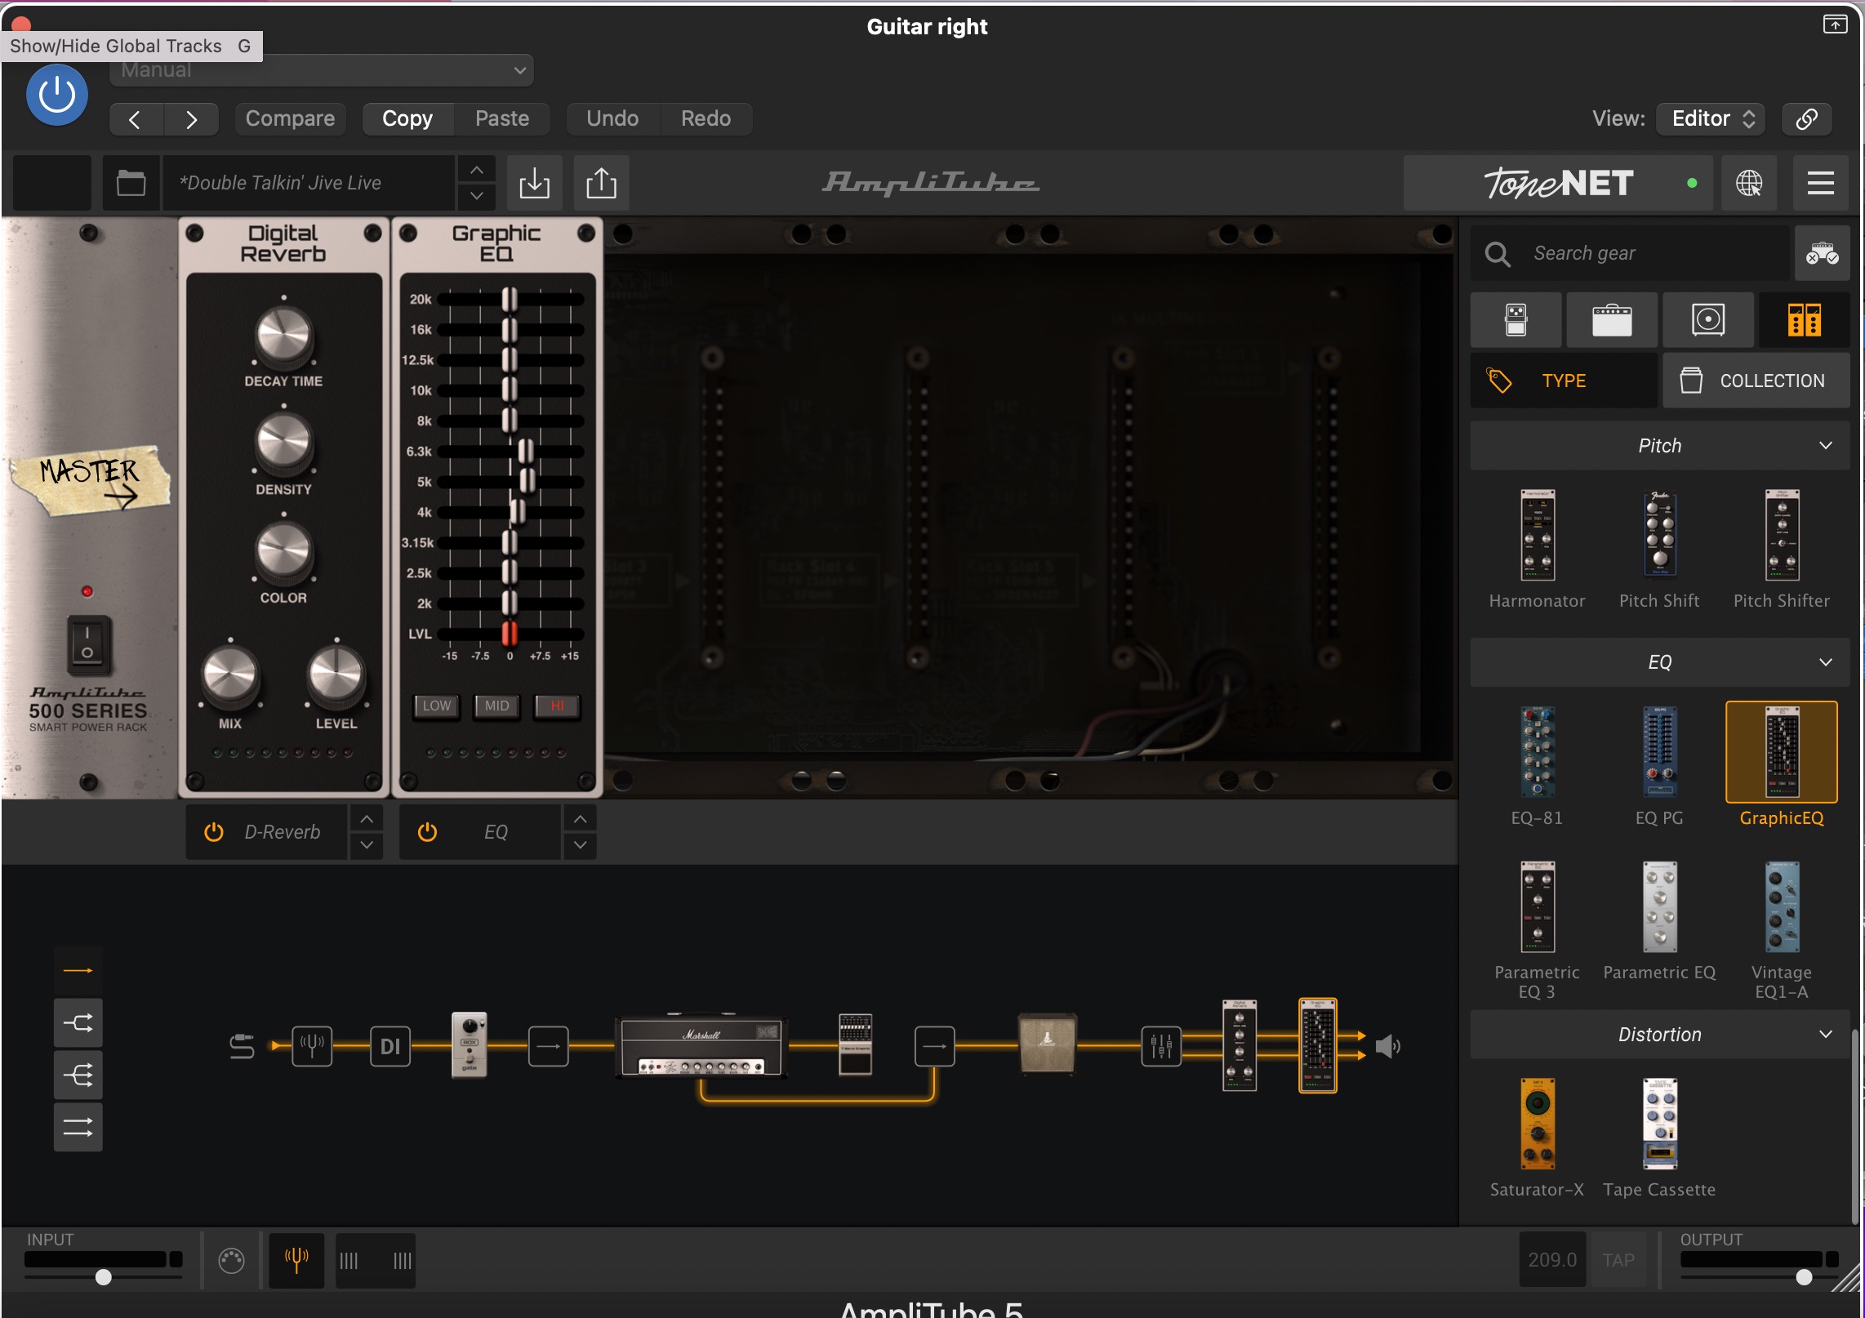This screenshot has width=1865, height=1318.
Task: Toggle the LOW band button on Graphic EQ
Action: pyautogui.click(x=436, y=706)
